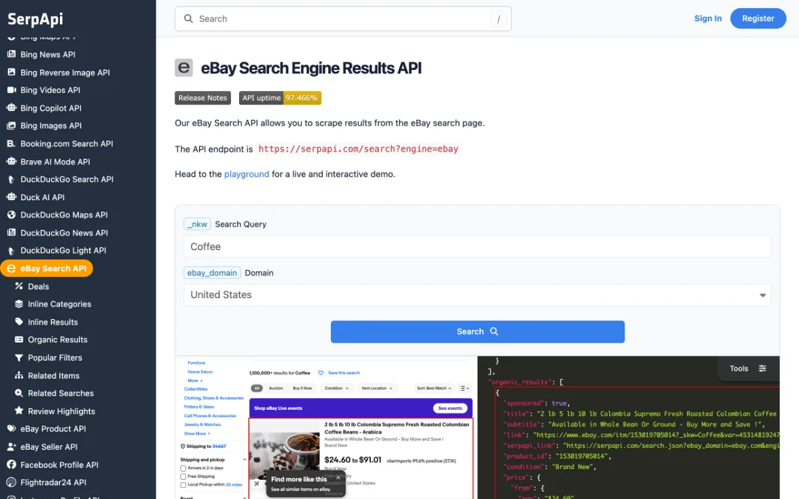This screenshot has height=499, width=799.
Task: Click the Related Searches magnifier icon
Action: click(x=19, y=393)
